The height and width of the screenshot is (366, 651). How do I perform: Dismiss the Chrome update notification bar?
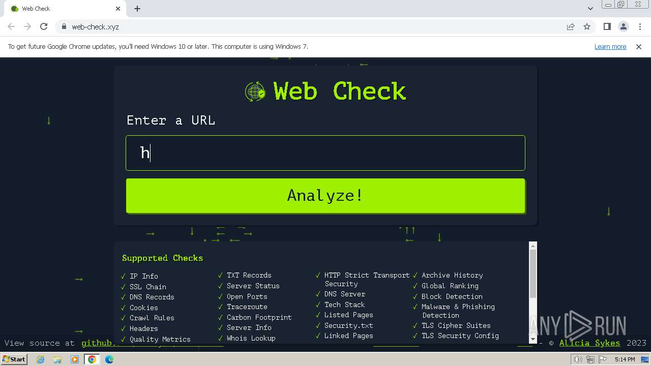639,46
